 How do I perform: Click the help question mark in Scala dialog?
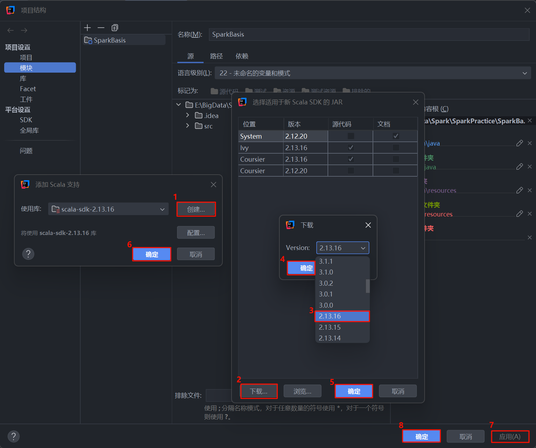coord(28,254)
